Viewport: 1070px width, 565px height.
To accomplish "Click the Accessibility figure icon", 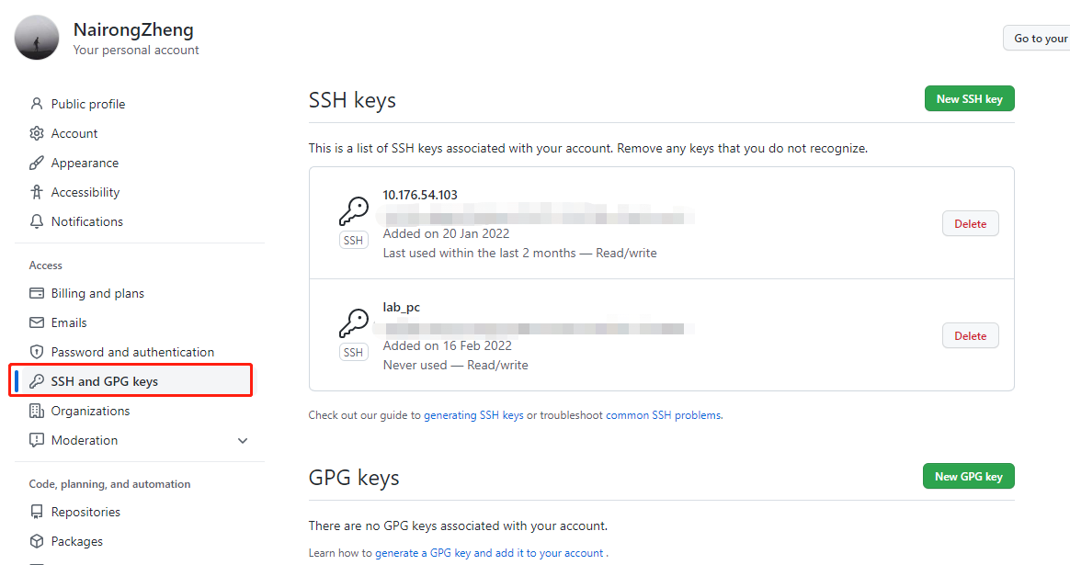I will [37, 192].
